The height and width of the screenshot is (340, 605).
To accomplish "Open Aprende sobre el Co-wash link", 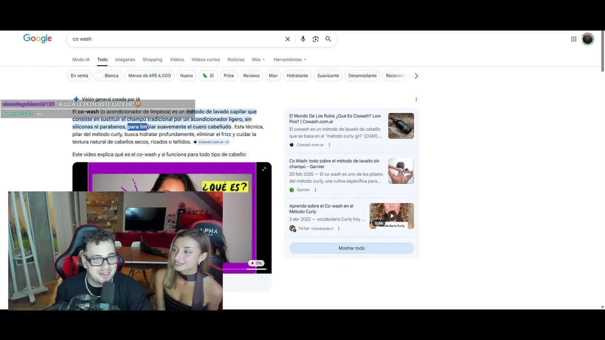I will pyautogui.click(x=321, y=209).
